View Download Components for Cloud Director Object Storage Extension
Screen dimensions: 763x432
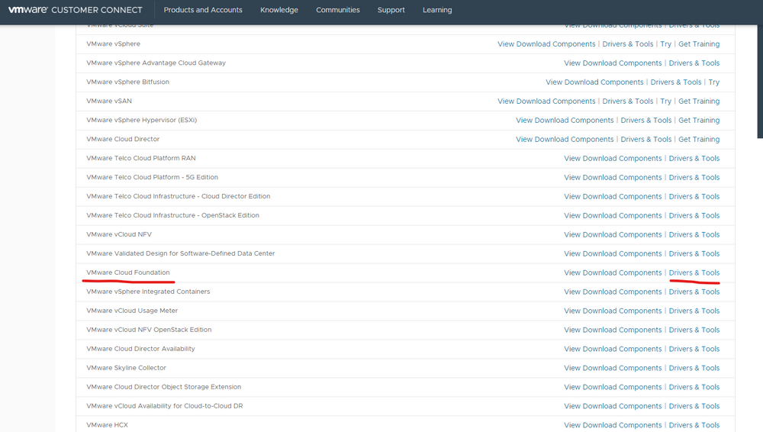[x=613, y=387]
